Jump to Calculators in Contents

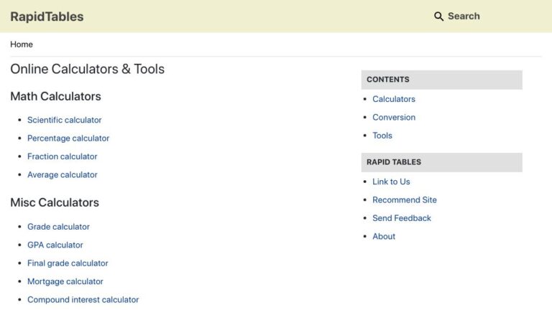pos(394,99)
